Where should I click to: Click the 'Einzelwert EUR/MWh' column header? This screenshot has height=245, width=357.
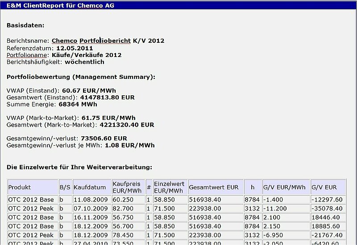pos(170,187)
